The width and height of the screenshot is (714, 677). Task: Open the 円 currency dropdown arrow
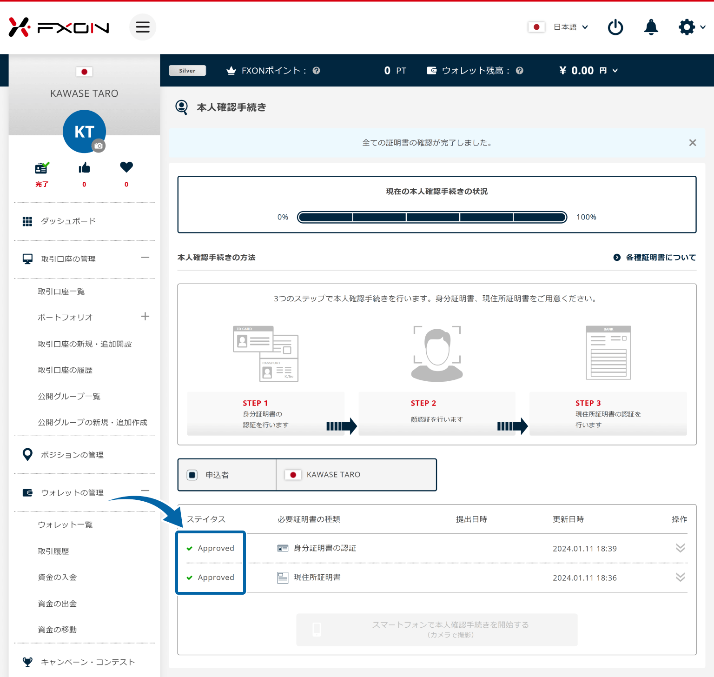pos(615,71)
